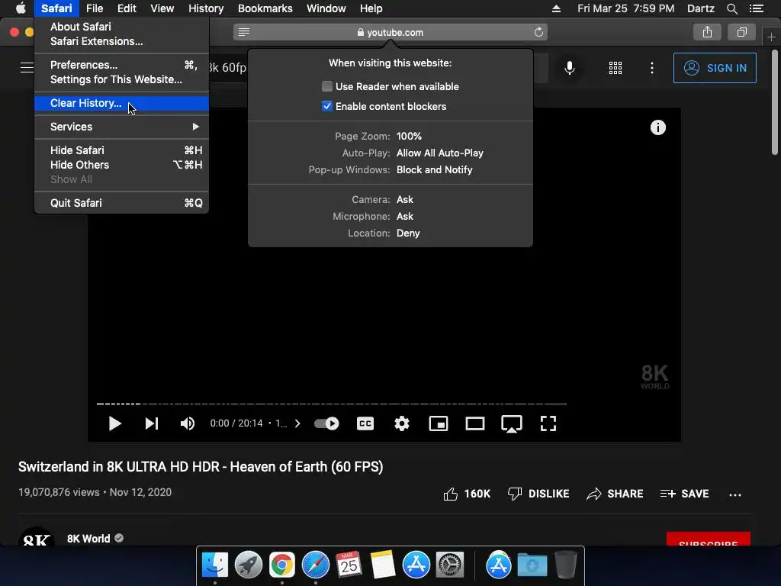Open the Bookmarks menu
Viewport: 781px width, 586px height.
[x=265, y=8]
